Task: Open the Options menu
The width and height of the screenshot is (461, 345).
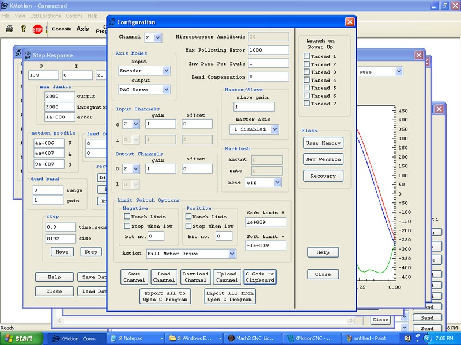Action: [x=74, y=16]
